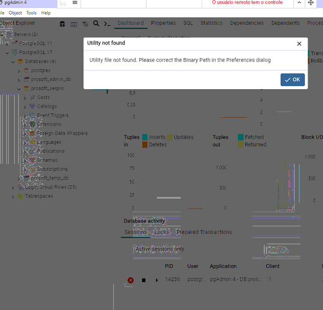
Task: Open the Dependents tab
Action: click(x=285, y=23)
